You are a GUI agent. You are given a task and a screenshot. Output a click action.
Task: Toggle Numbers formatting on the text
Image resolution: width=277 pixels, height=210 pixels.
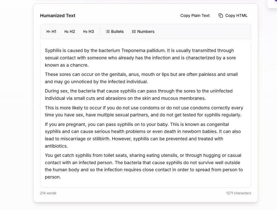pyautogui.click(x=143, y=31)
